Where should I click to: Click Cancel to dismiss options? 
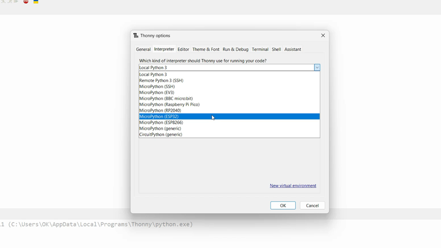[x=312, y=206]
